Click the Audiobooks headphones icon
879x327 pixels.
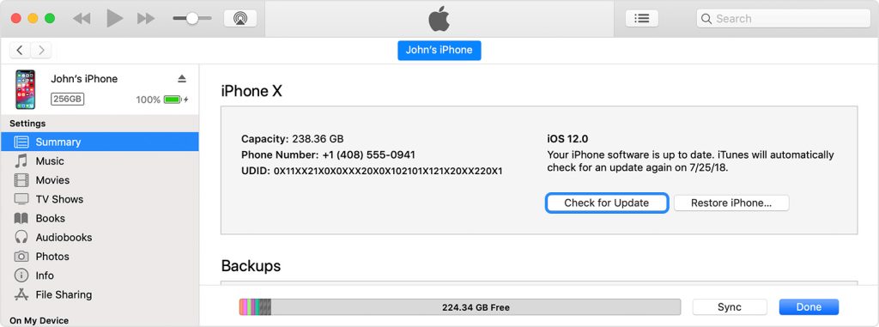(21, 237)
